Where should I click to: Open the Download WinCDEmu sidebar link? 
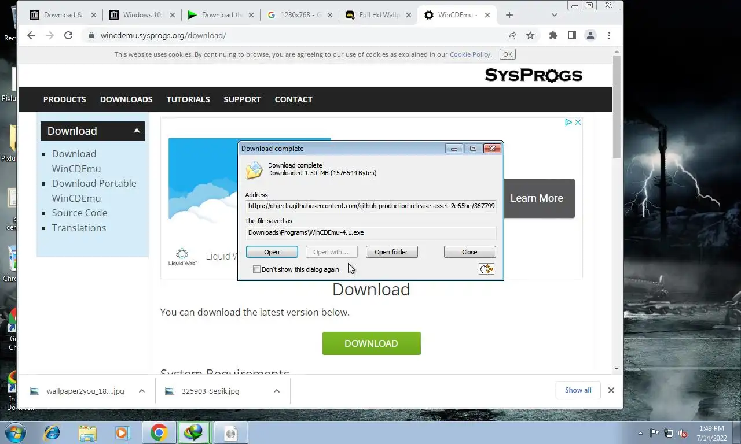76,161
